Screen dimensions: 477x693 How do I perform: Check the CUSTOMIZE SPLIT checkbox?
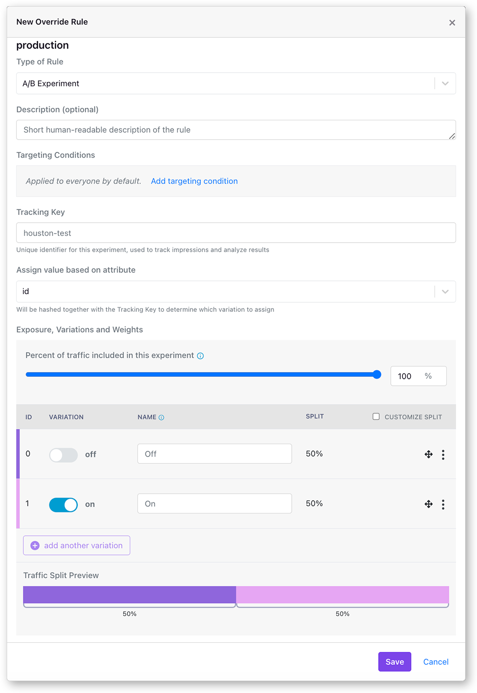coord(376,416)
